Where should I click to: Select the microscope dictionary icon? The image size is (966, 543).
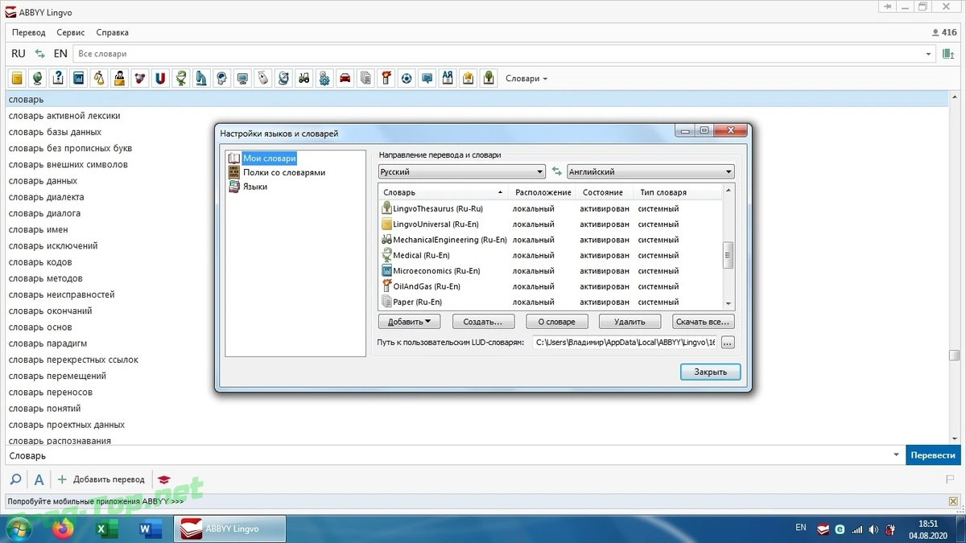(201, 78)
